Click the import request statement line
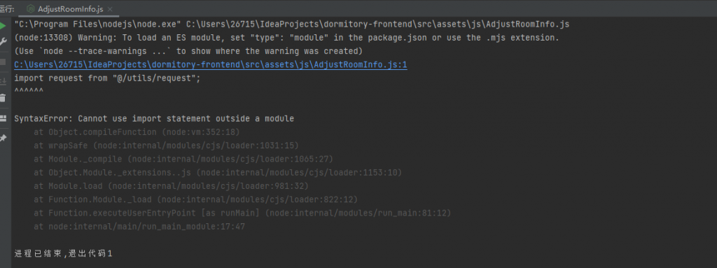 click(x=107, y=78)
